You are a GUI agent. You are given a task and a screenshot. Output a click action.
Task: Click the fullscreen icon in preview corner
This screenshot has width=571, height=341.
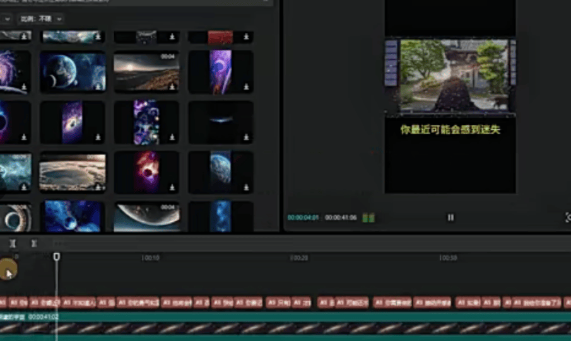[567, 217]
